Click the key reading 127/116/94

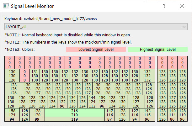pyautogui.click(x=135, y=115)
